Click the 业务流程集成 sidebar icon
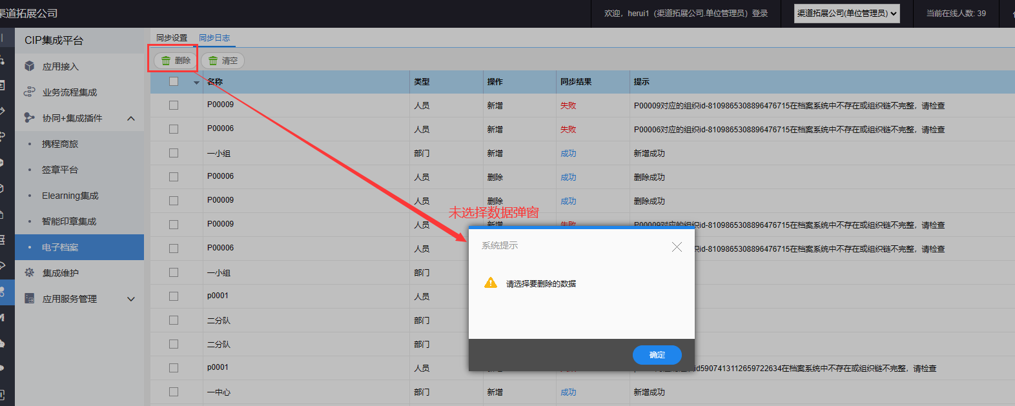The height and width of the screenshot is (406, 1015). click(29, 92)
